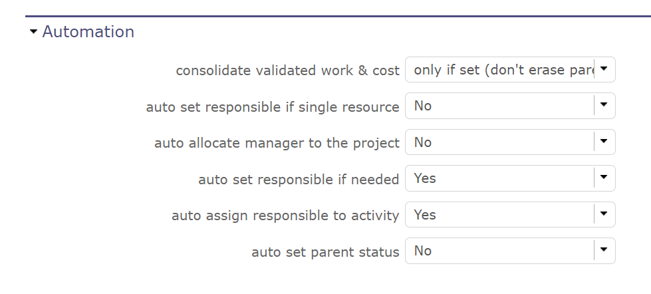The image size is (651, 294).
Task: Click the 'auto allocate manager to the project' label
Action: (x=277, y=143)
